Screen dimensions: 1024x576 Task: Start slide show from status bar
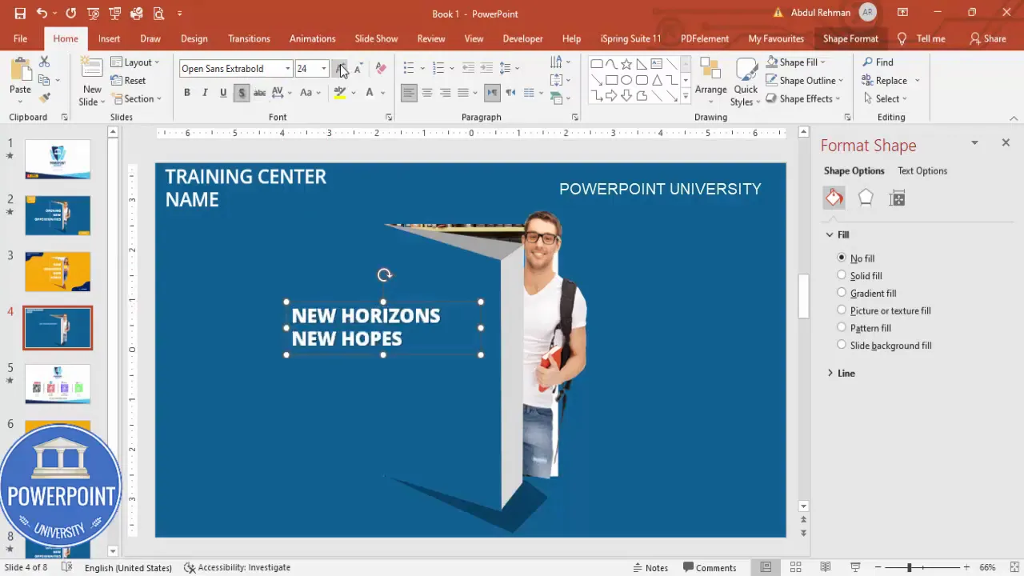point(855,567)
